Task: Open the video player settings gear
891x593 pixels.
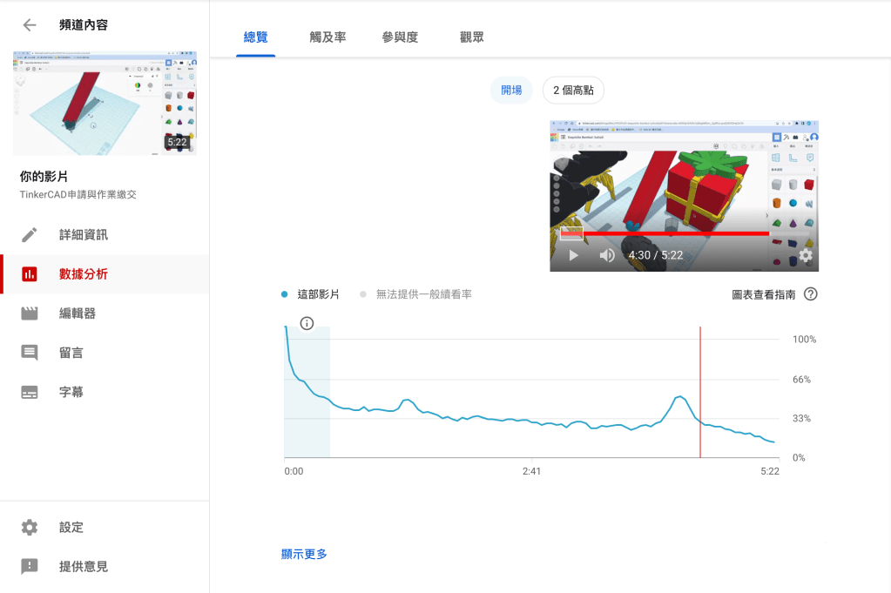Action: pyautogui.click(x=806, y=255)
